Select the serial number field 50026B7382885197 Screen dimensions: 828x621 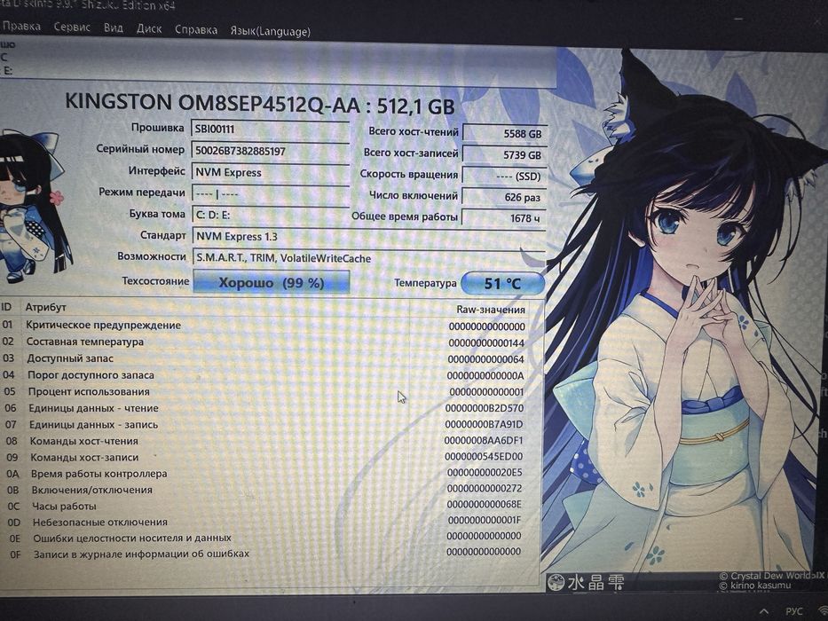(270, 151)
